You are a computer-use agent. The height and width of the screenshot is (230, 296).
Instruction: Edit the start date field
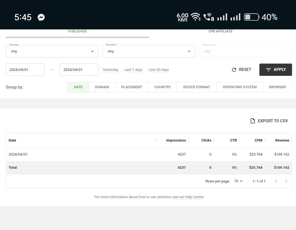(x=25, y=70)
